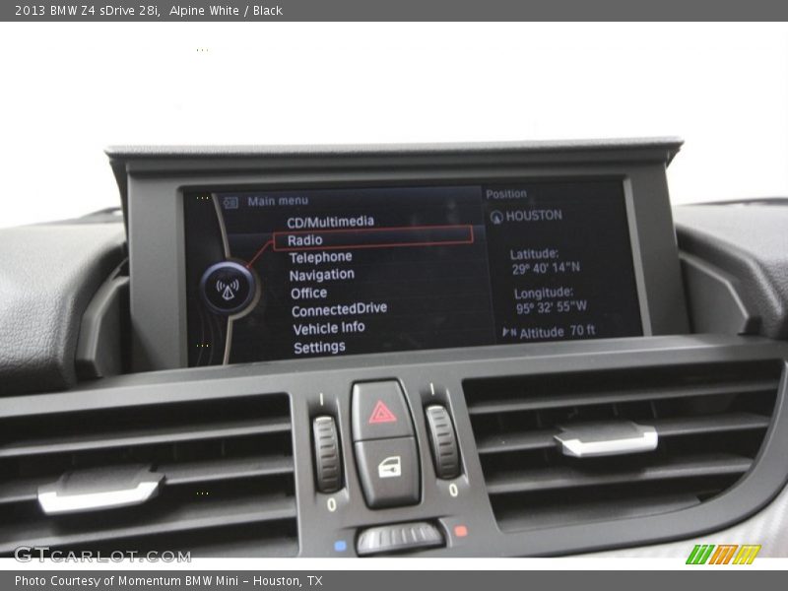Click the longitude value 95° 32' 55" W

pos(551,306)
